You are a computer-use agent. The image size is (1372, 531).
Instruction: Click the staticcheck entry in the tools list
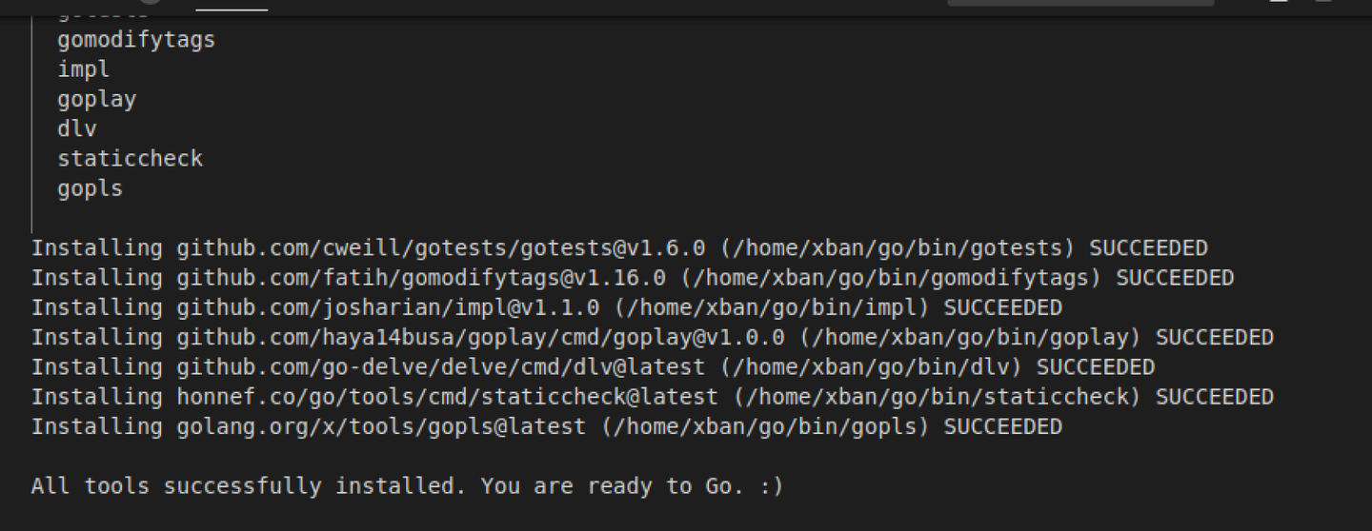131,158
